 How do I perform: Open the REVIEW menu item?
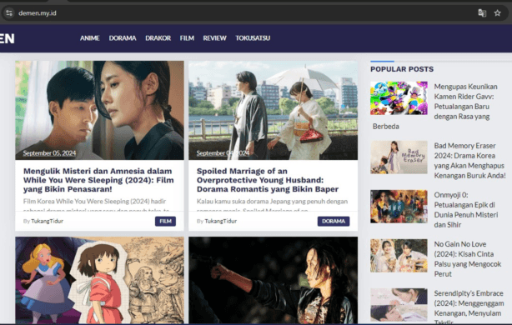click(x=214, y=38)
